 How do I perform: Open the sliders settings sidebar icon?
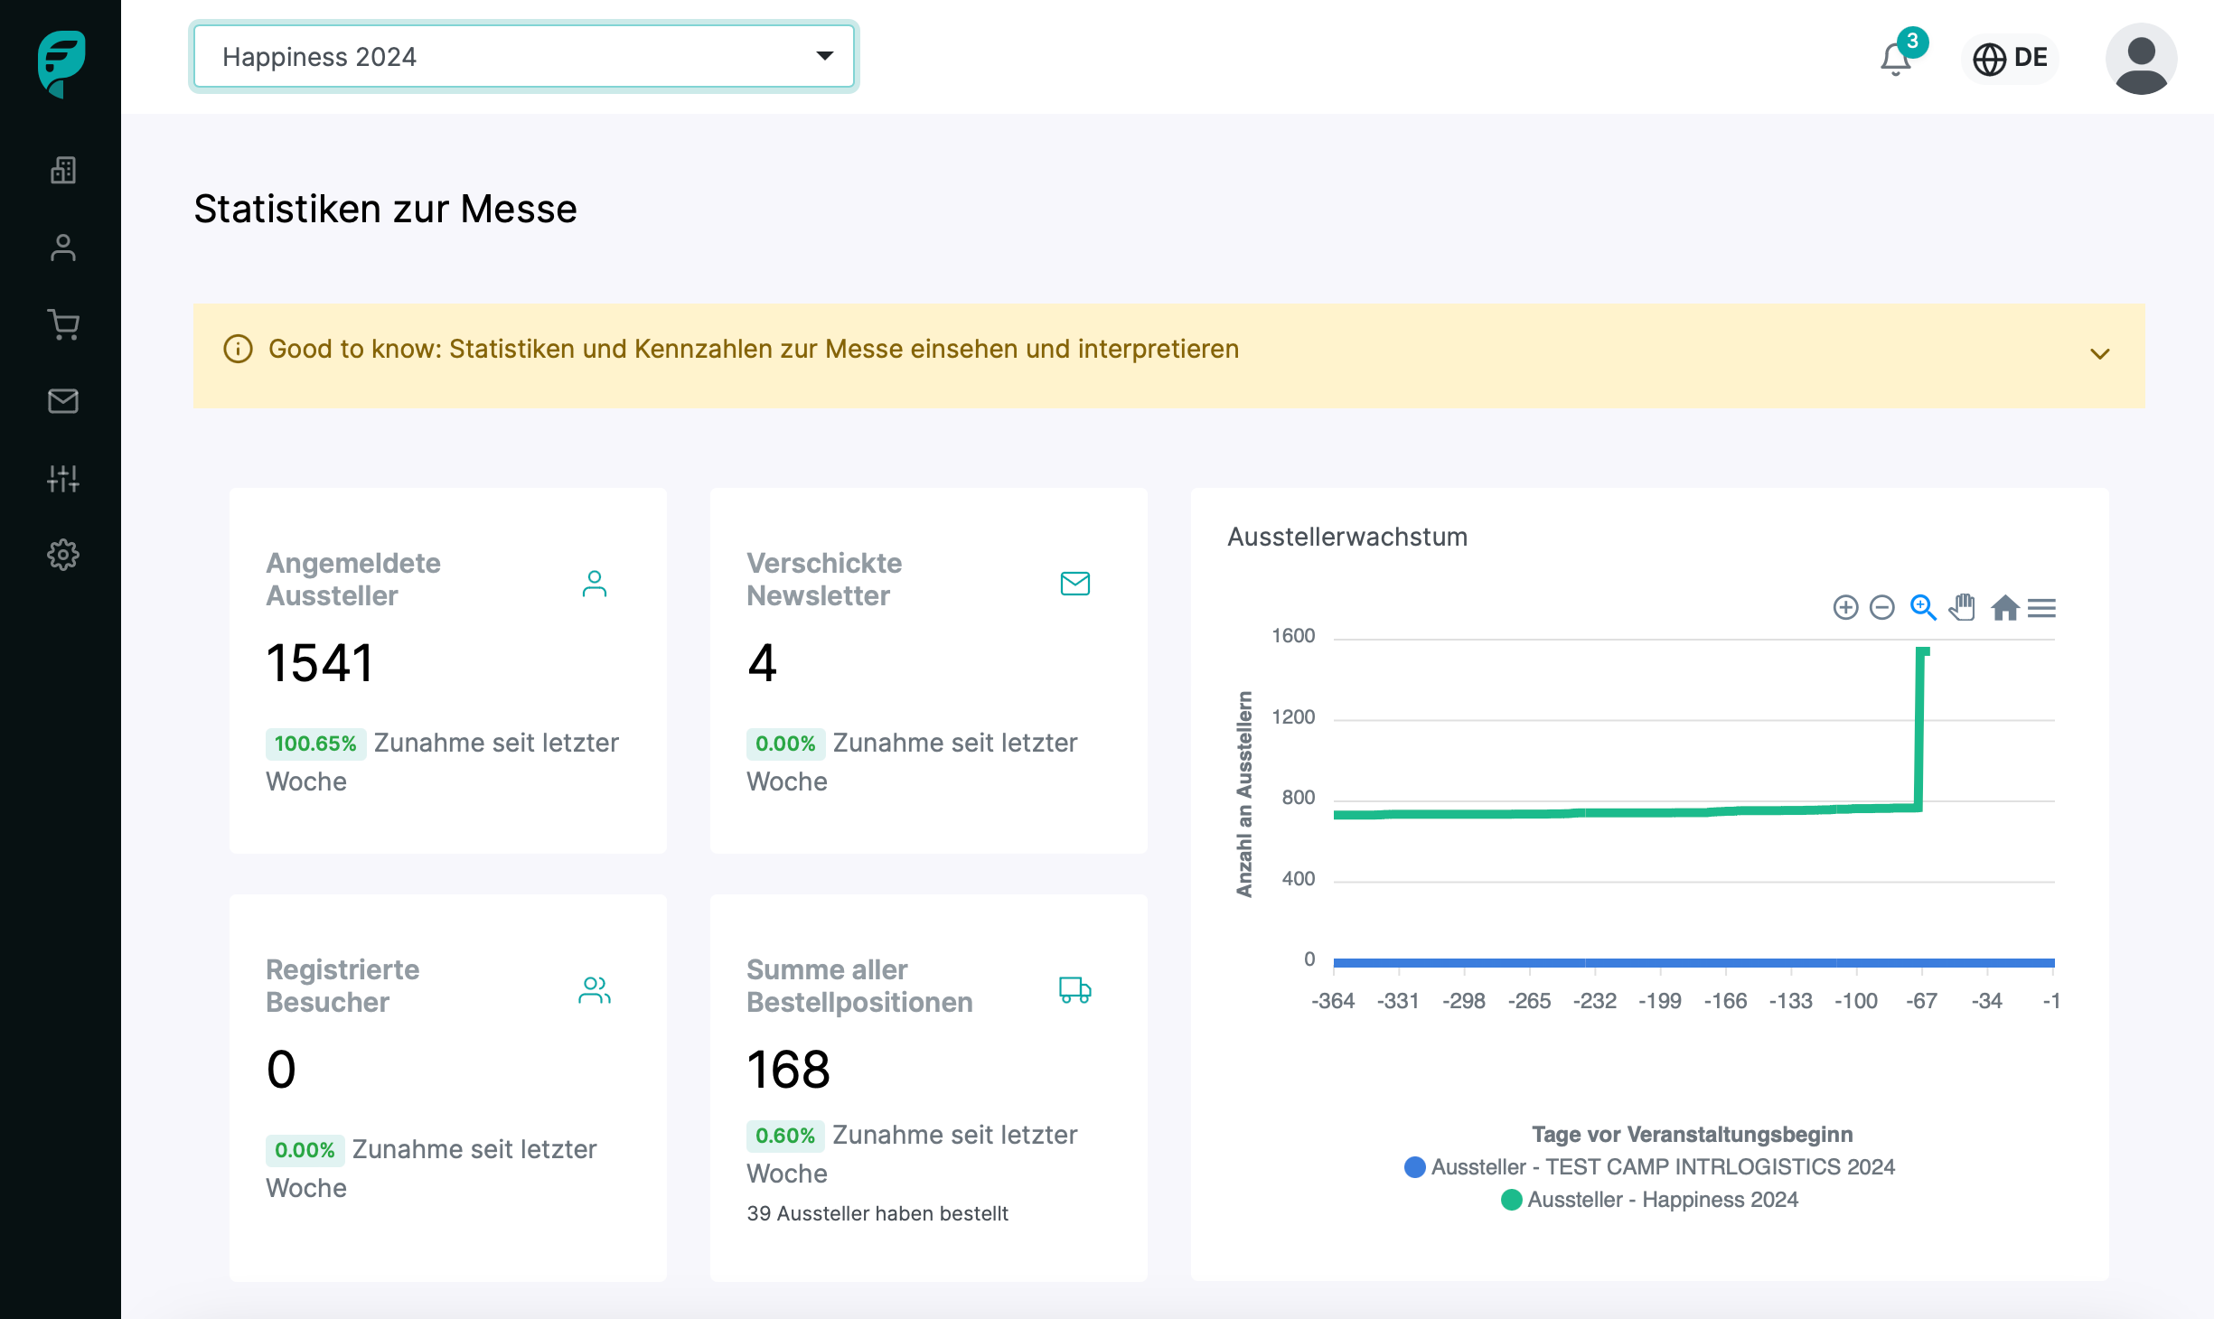(x=62, y=478)
